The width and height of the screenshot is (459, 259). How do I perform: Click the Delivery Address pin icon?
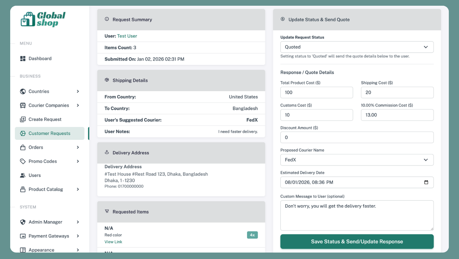pos(107,152)
